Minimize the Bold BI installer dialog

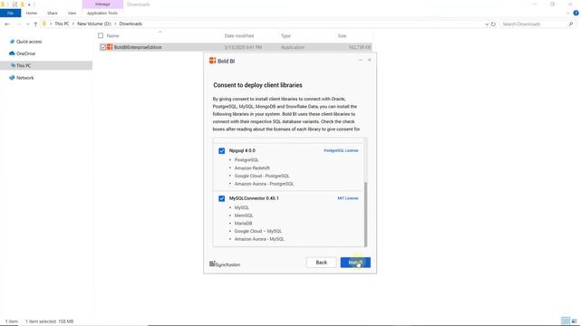(x=361, y=60)
